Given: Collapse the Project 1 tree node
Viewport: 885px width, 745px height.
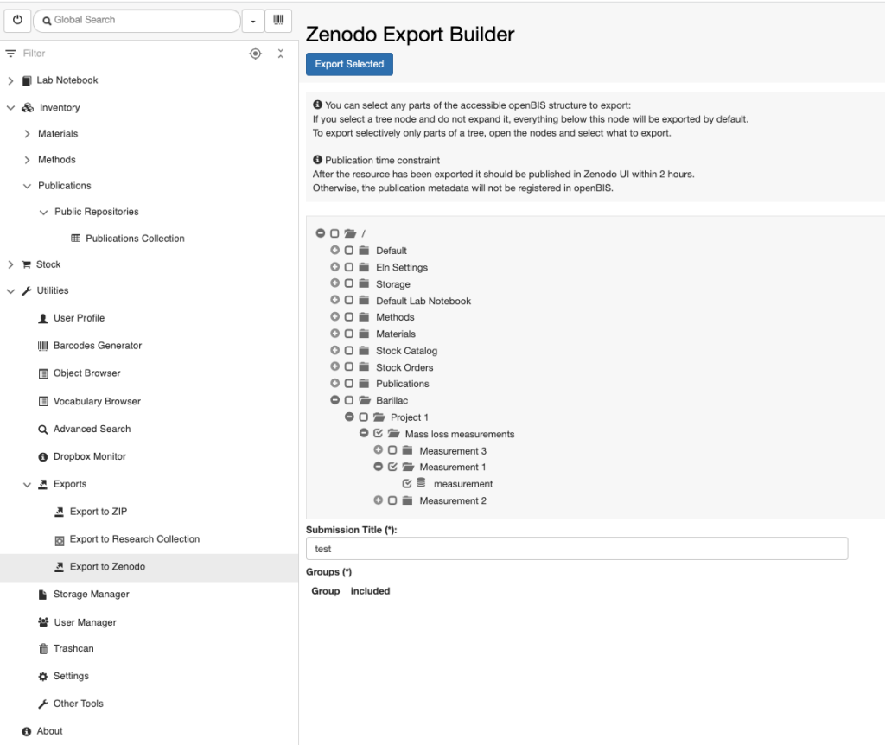Looking at the screenshot, I should [x=349, y=417].
